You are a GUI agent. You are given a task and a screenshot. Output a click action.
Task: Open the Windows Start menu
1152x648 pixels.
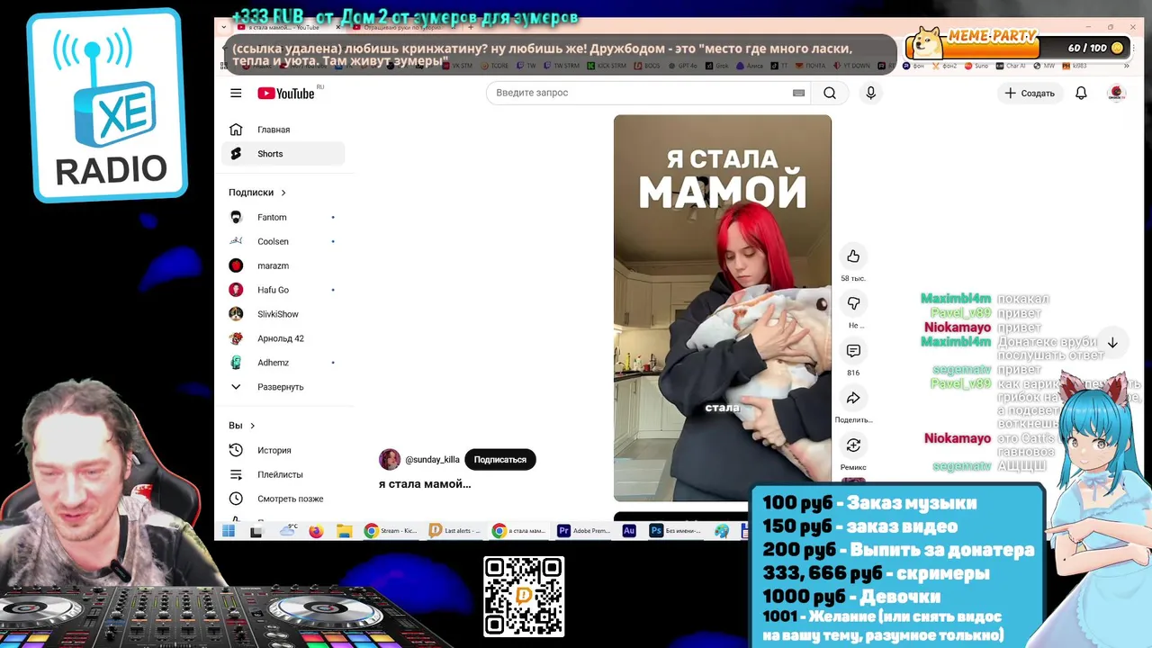(228, 531)
